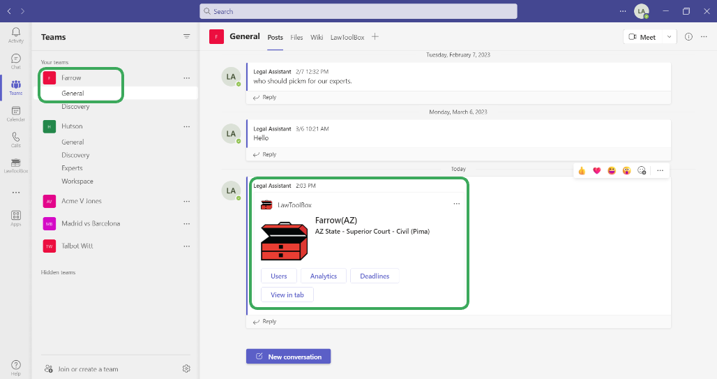717x379 pixels.
Task: Open the Calendar icon
Action: coord(15,114)
